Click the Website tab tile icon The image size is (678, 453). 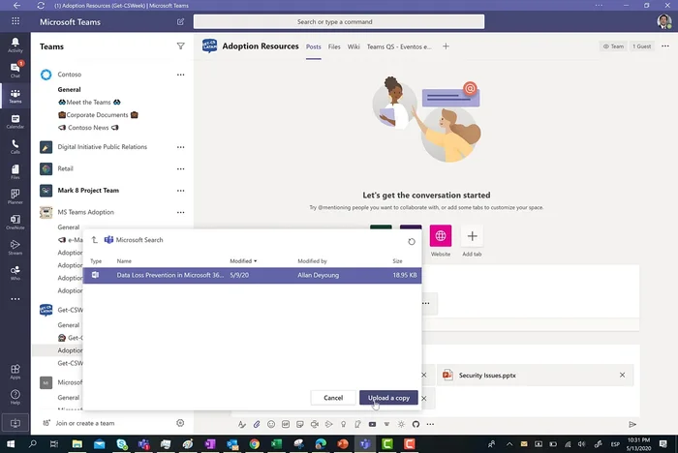(441, 236)
